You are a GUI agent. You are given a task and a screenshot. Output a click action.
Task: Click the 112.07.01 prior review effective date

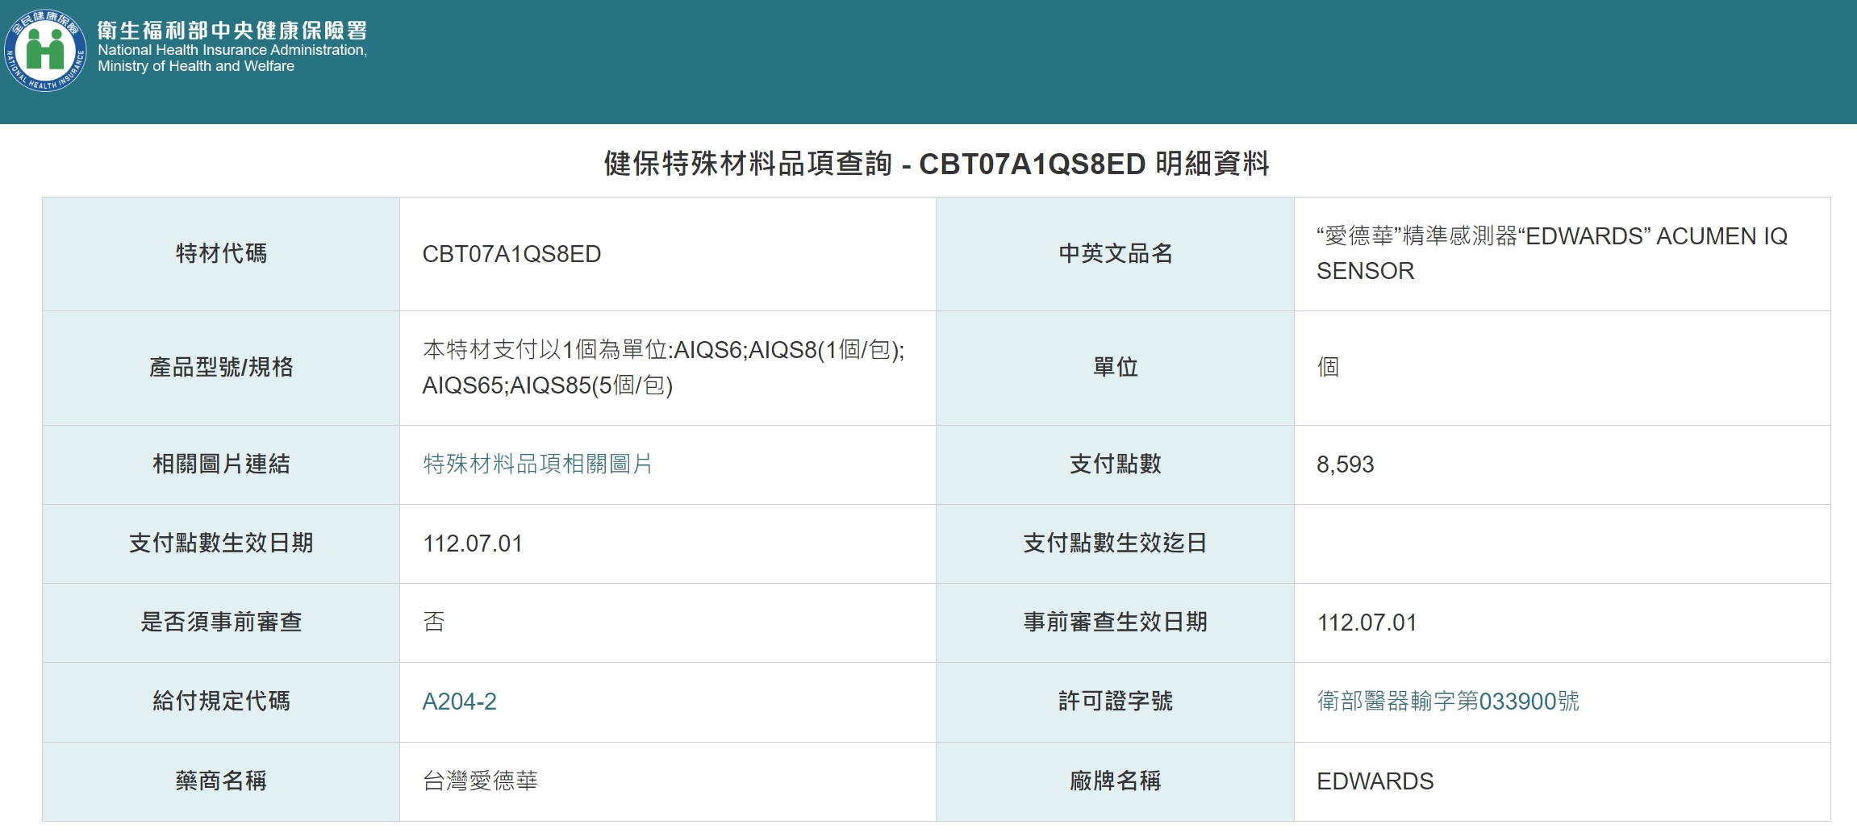1367,623
